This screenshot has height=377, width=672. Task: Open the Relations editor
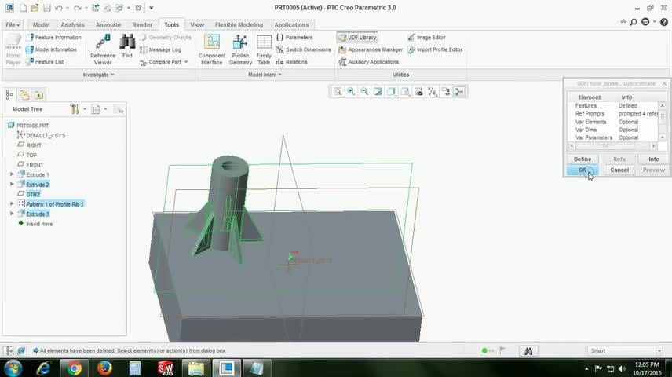292,62
